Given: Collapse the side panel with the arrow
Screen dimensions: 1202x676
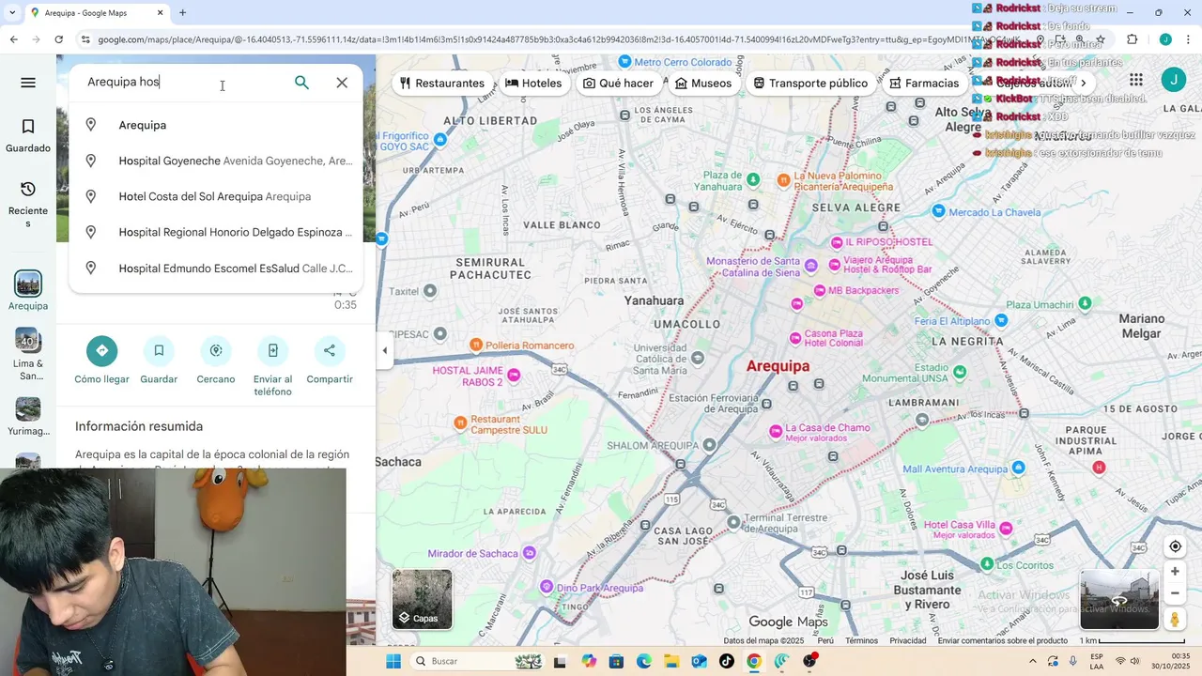Looking at the screenshot, I should click(x=384, y=350).
